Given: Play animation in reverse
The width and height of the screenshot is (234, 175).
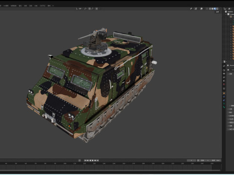Looking at the screenshot, I should [90, 160].
